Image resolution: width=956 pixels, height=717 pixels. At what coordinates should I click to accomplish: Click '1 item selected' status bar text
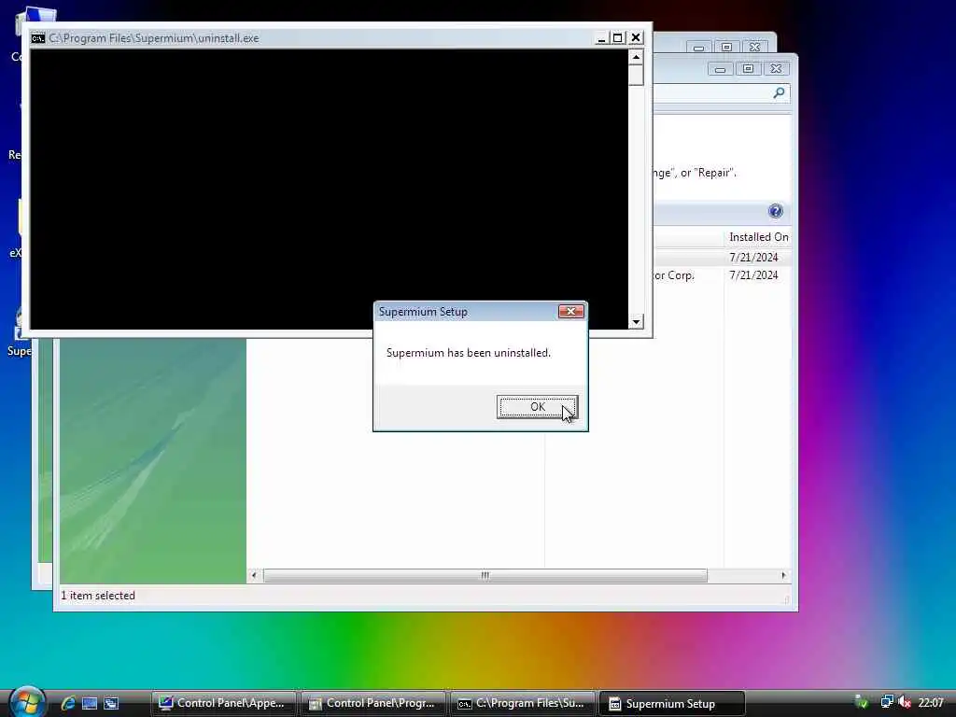(97, 596)
